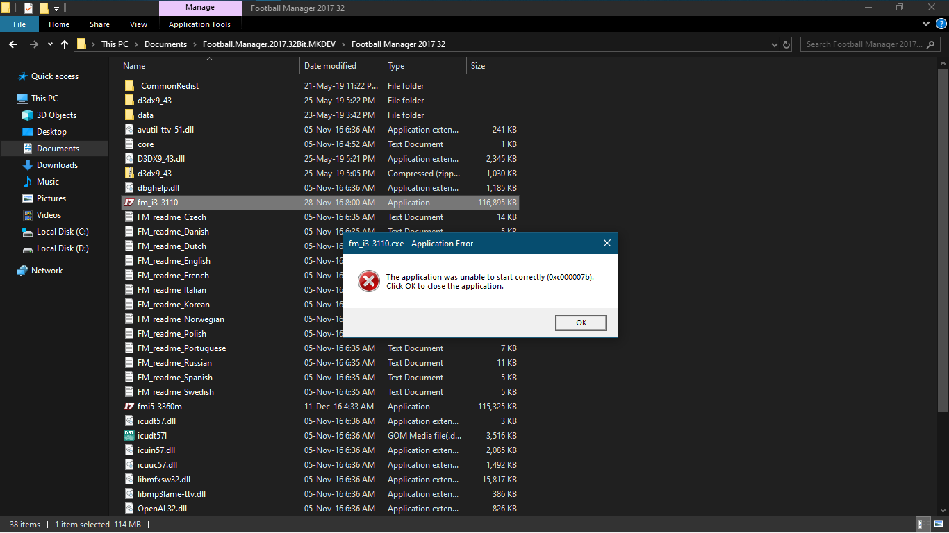Open the View ribbon tab
Screen dimensions: 949x533
point(139,24)
